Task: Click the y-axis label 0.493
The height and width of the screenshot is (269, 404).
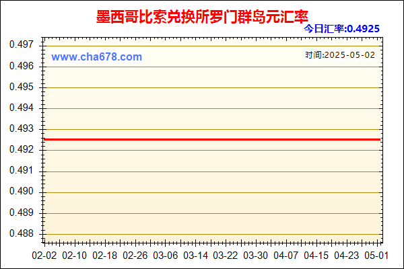Action: pos(22,128)
